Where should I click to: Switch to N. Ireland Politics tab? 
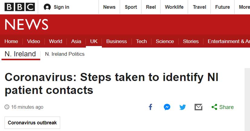click(x=65, y=54)
